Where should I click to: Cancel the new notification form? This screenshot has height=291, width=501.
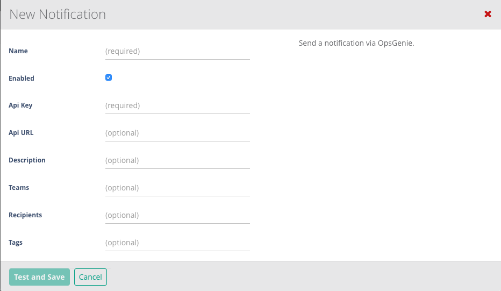click(x=90, y=277)
